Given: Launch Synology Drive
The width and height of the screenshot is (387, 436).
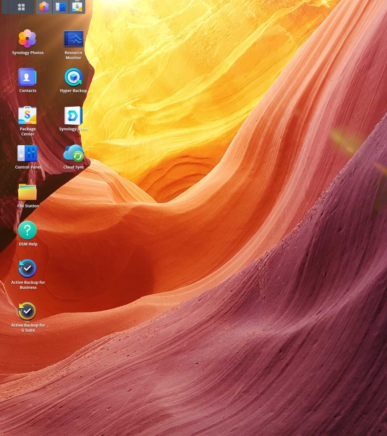Looking at the screenshot, I should pyautogui.click(x=73, y=116).
